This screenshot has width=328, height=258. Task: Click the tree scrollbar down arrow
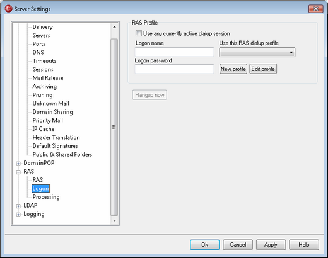pos(114,220)
